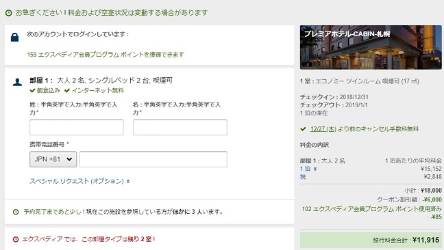Image resolution: width=444 pixels, height=250 pixels.
Task: Focus the 携帯電話番号 phone number field
Action: pos(153,159)
